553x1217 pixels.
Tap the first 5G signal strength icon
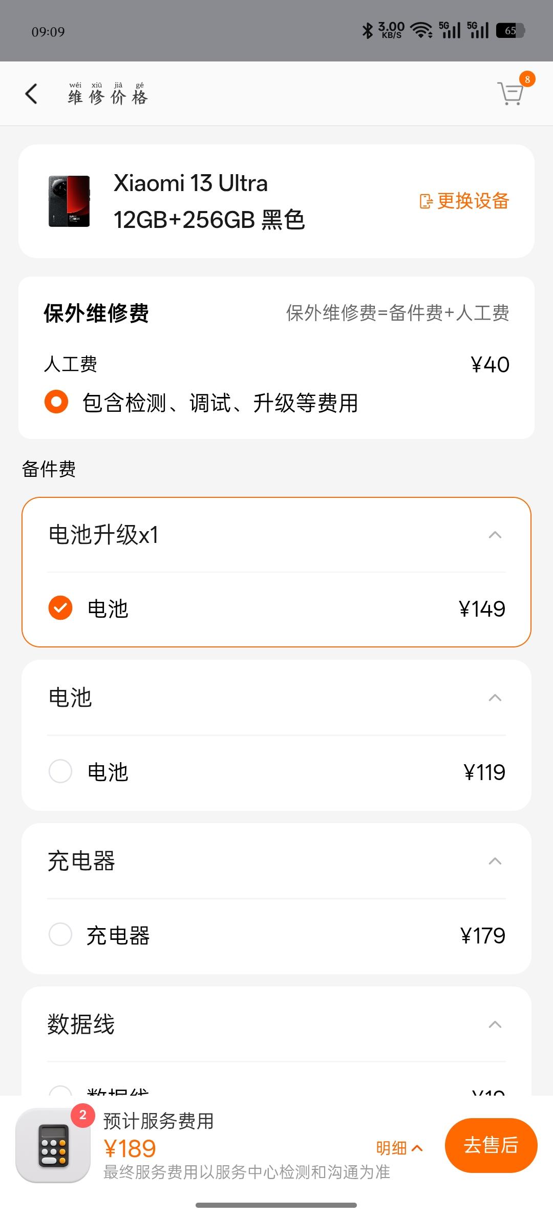pos(450,31)
